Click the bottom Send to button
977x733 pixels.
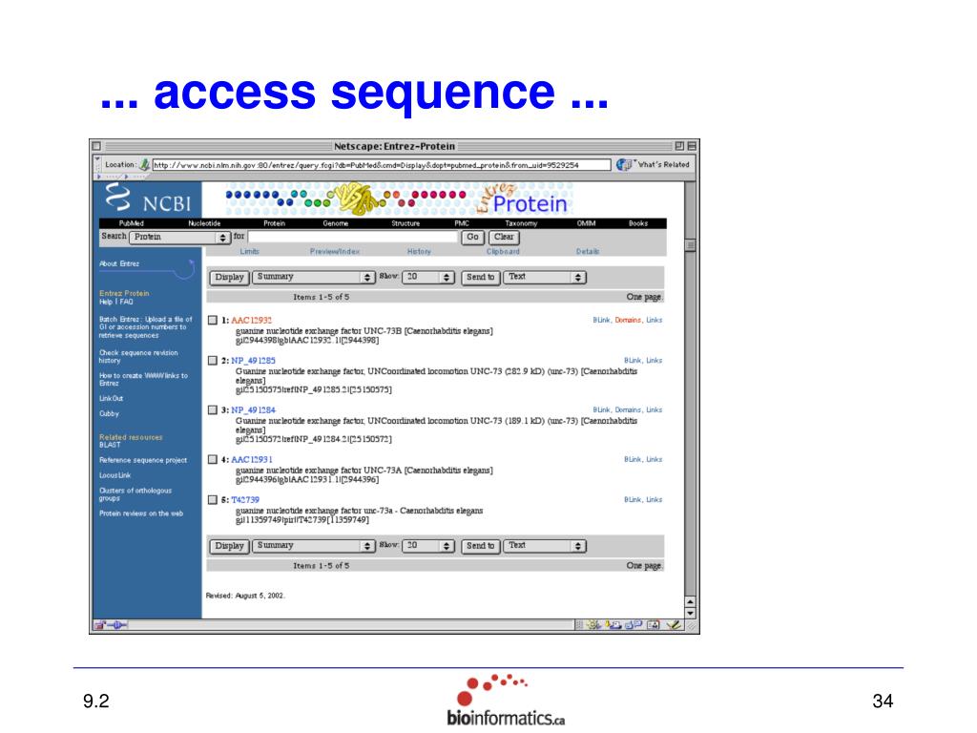(481, 546)
